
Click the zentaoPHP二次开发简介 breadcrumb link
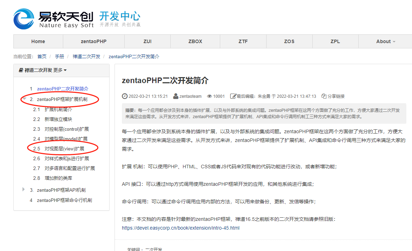pos(134,56)
